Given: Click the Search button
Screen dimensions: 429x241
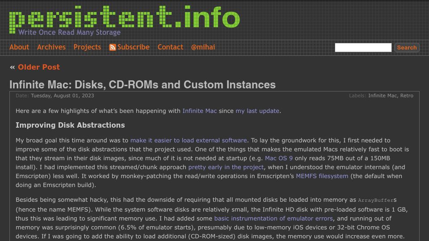Looking at the screenshot, I should coord(407,48).
